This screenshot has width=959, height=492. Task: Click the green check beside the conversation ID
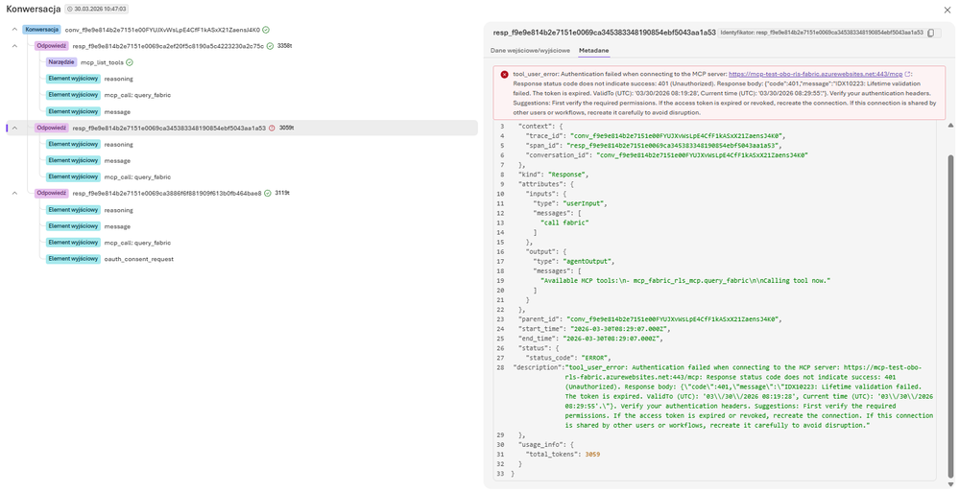pos(267,30)
